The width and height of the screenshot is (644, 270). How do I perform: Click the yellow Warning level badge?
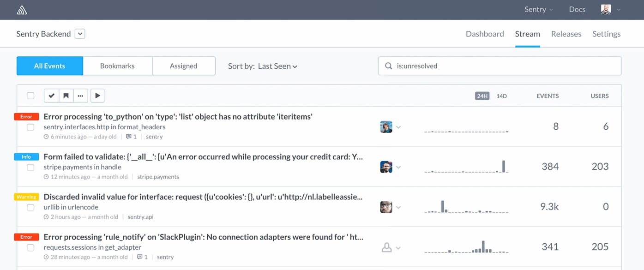click(26, 197)
